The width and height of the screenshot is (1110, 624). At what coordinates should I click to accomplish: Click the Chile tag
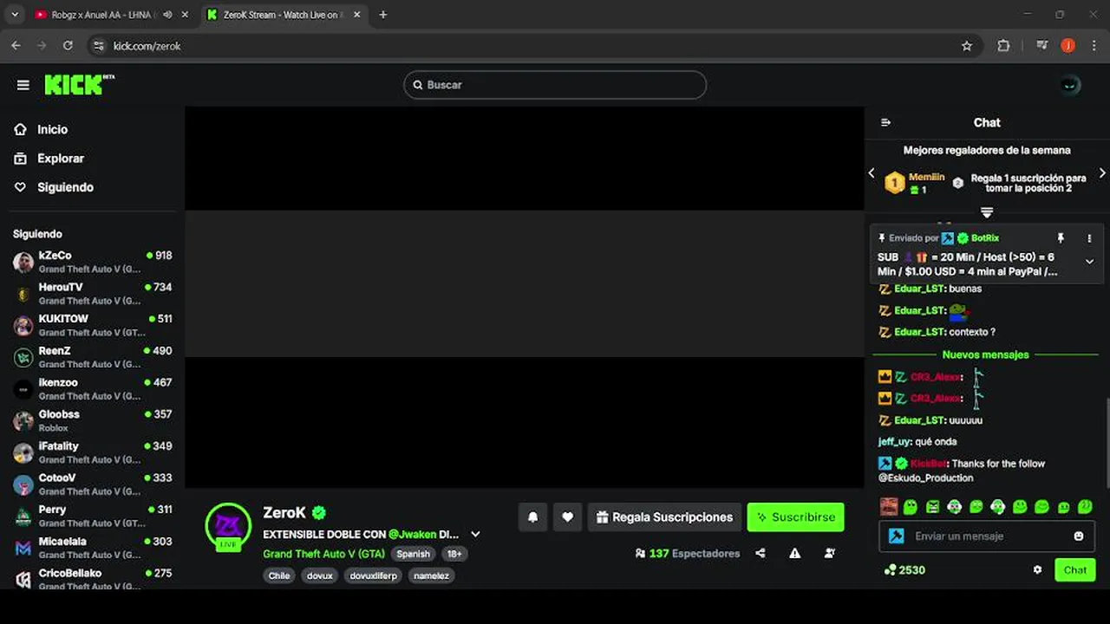click(x=279, y=575)
